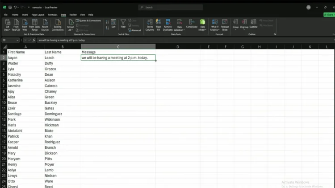Create a Forecast Sheet
The width and height of the screenshot is (335, 188).
click(225, 25)
